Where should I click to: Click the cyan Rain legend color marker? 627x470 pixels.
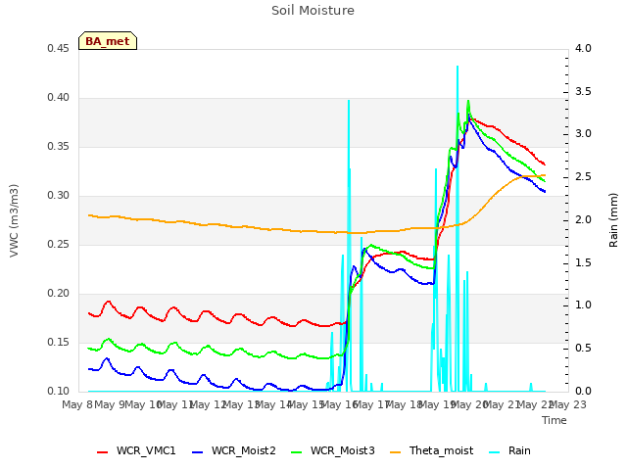tap(494, 452)
